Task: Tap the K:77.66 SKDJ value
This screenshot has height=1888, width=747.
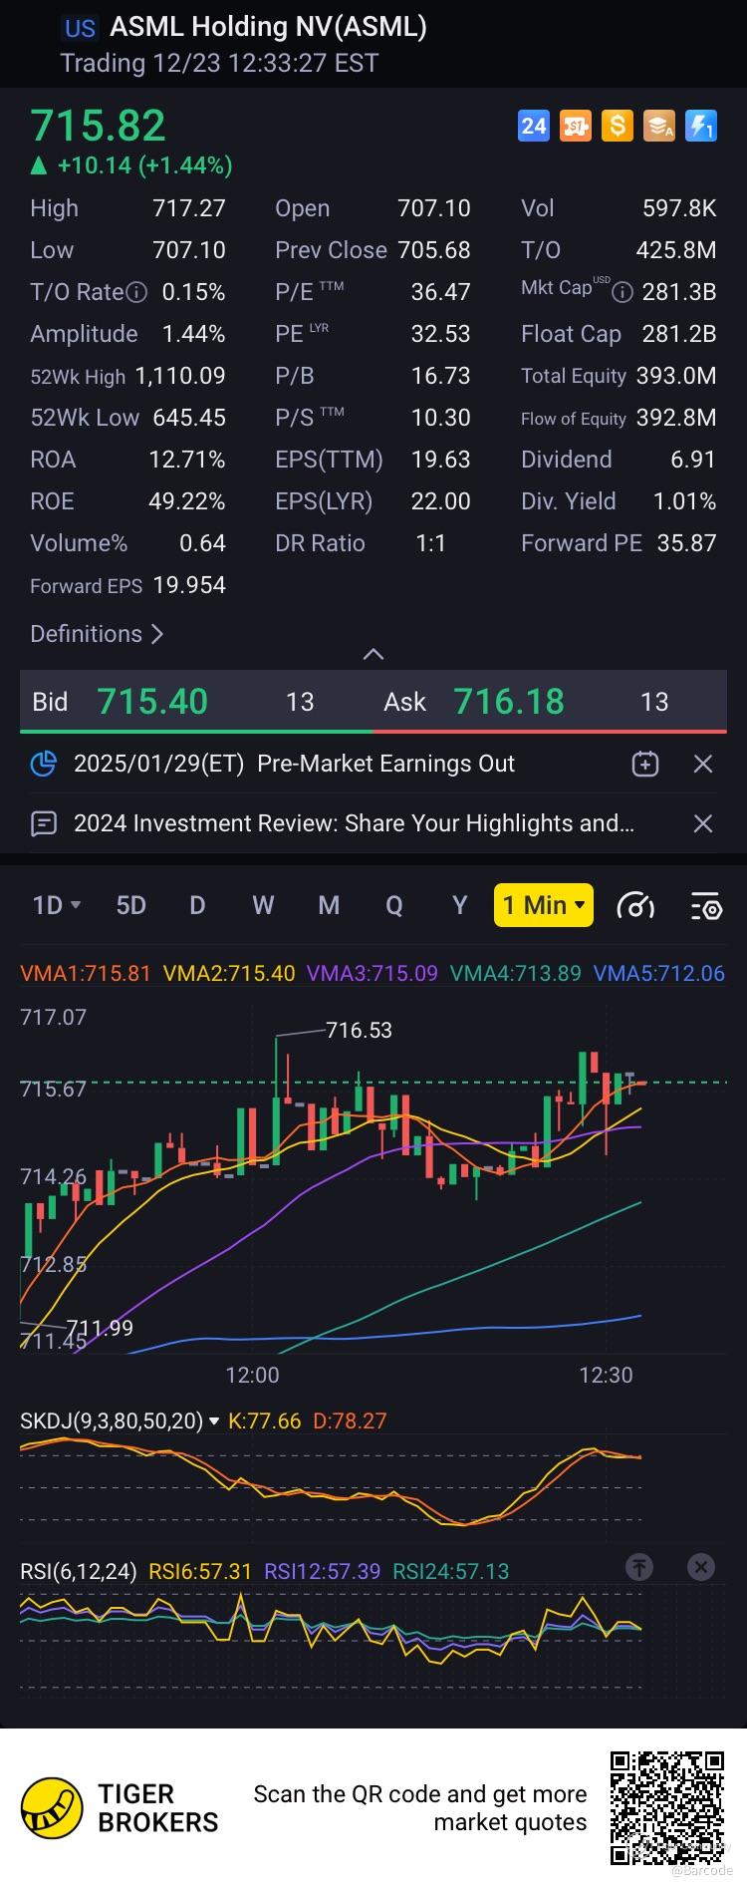Action: coord(264,1420)
